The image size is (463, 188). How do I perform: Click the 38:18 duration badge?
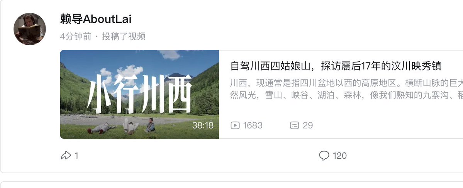(x=203, y=125)
